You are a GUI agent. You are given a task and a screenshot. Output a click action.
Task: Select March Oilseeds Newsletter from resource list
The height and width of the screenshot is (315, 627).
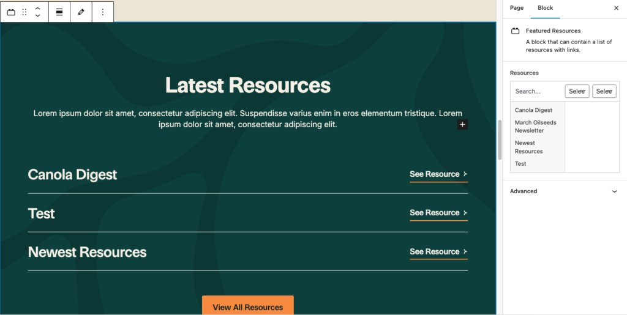coord(536,127)
